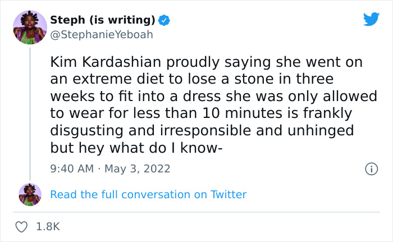Read the full conversation on Twitter

pos(148,195)
